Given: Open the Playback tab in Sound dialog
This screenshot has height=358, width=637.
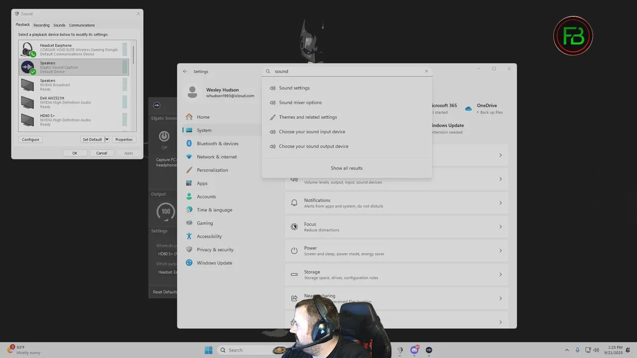Looking at the screenshot, I should [x=22, y=24].
